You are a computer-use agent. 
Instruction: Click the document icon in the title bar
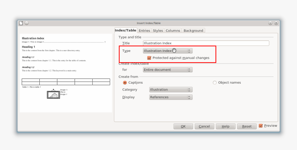(21, 23)
